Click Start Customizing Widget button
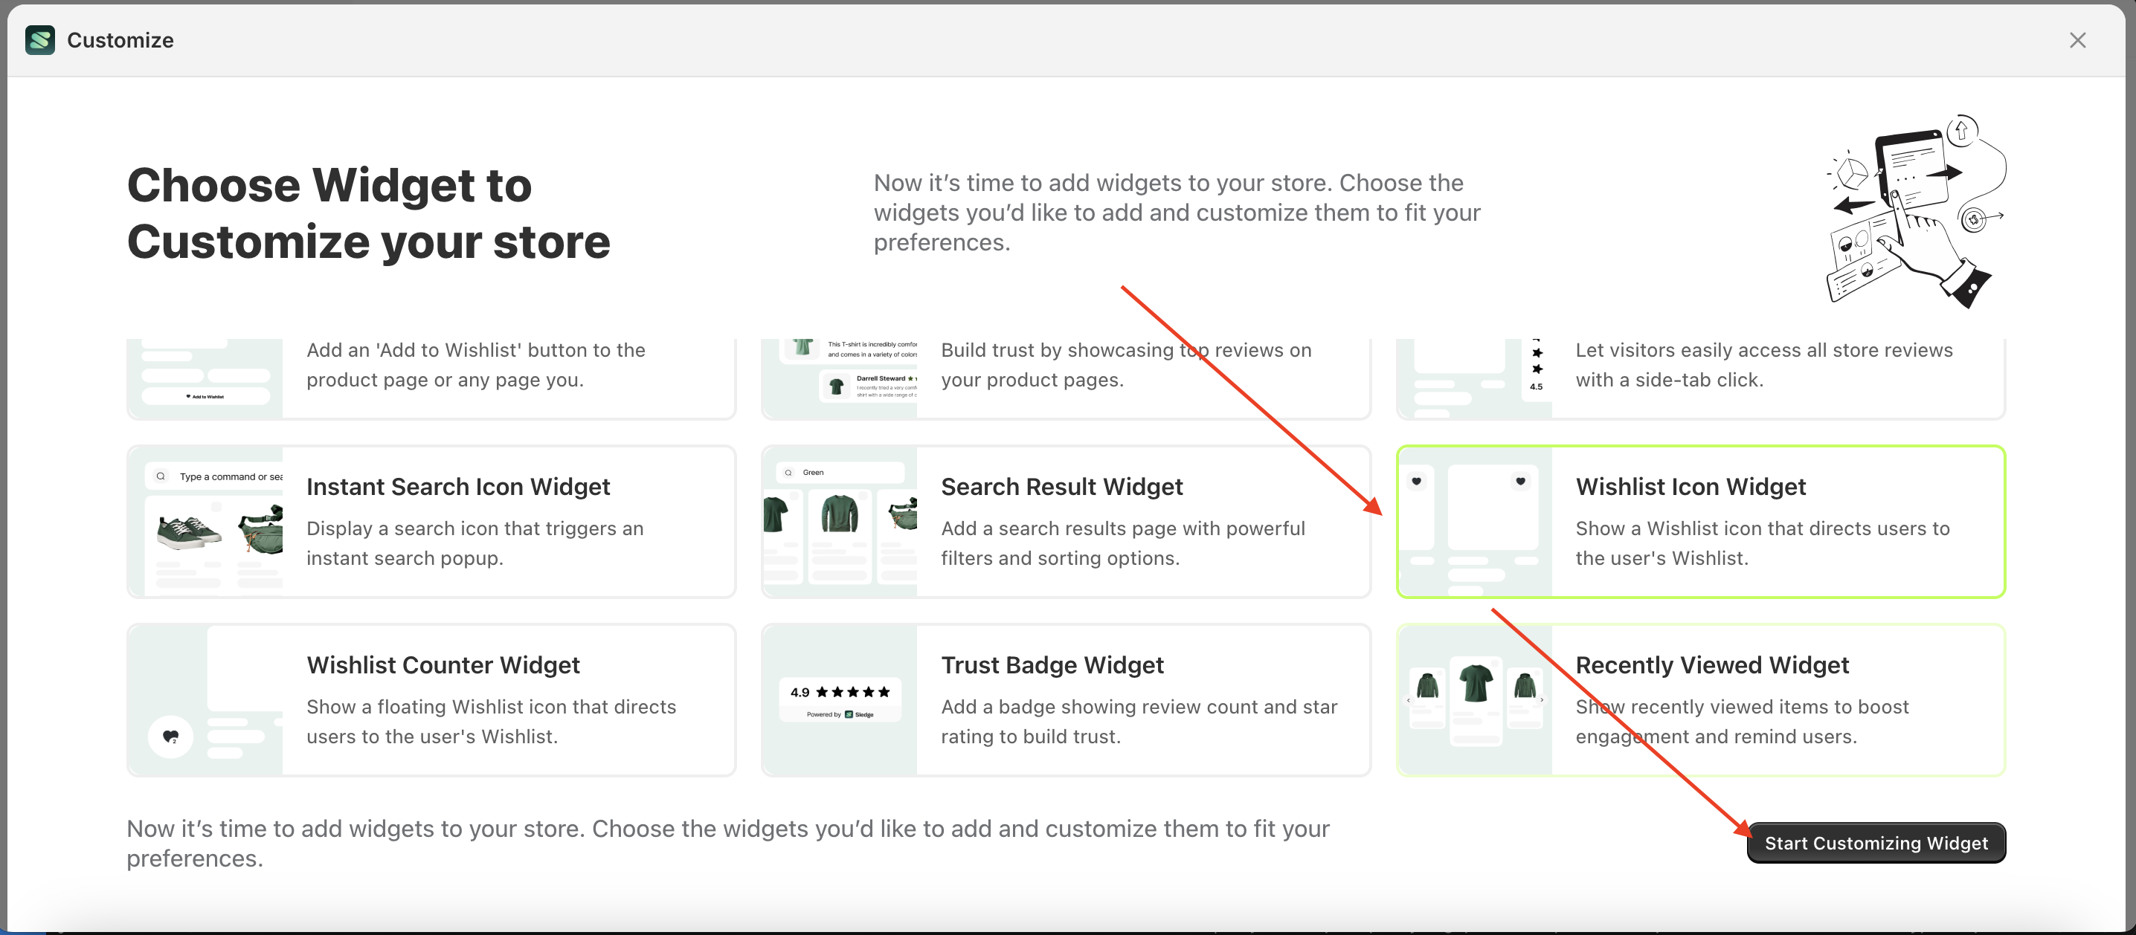Viewport: 2136px width, 935px height. coord(1876,842)
